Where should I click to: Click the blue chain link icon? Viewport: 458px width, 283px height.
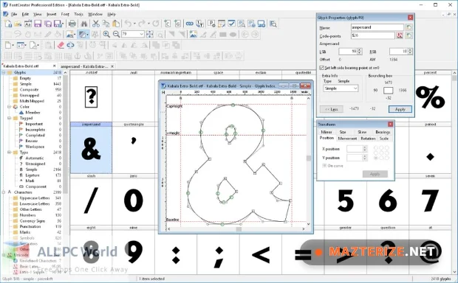190,24
